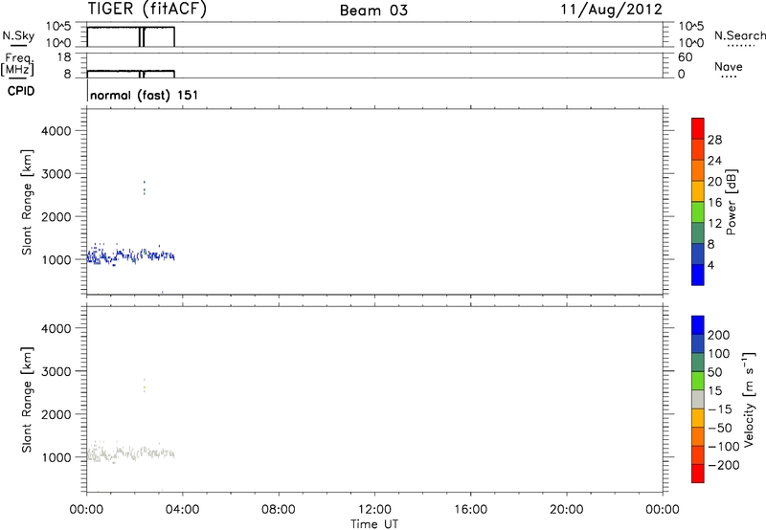Select the 'Beam 03' heading
Viewport: 766px width, 530px height.
coord(373,11)
